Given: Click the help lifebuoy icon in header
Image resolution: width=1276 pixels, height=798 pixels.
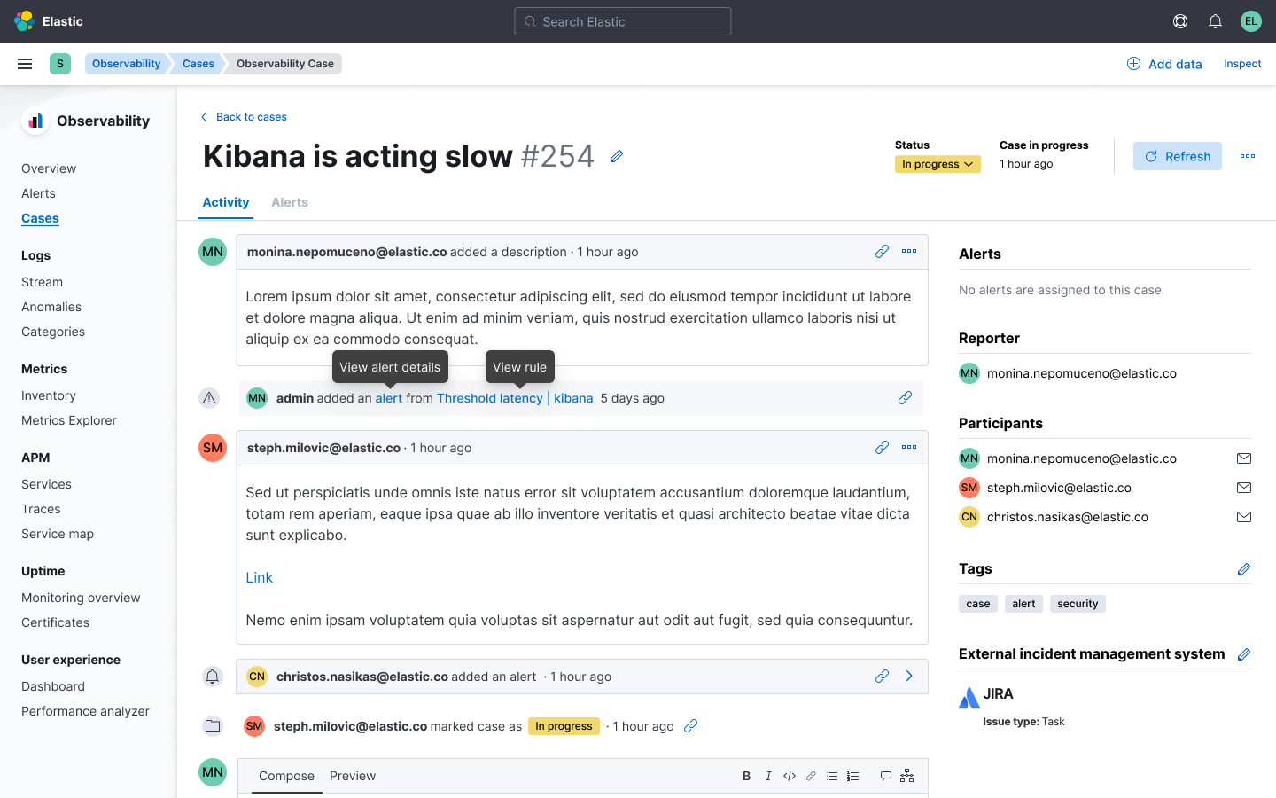Looking at the screenshot, I should click(1180, 21).
